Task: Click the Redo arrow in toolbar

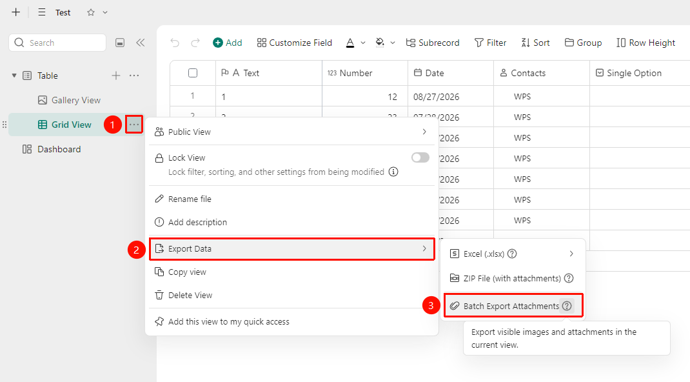Action: pos(195,43)
